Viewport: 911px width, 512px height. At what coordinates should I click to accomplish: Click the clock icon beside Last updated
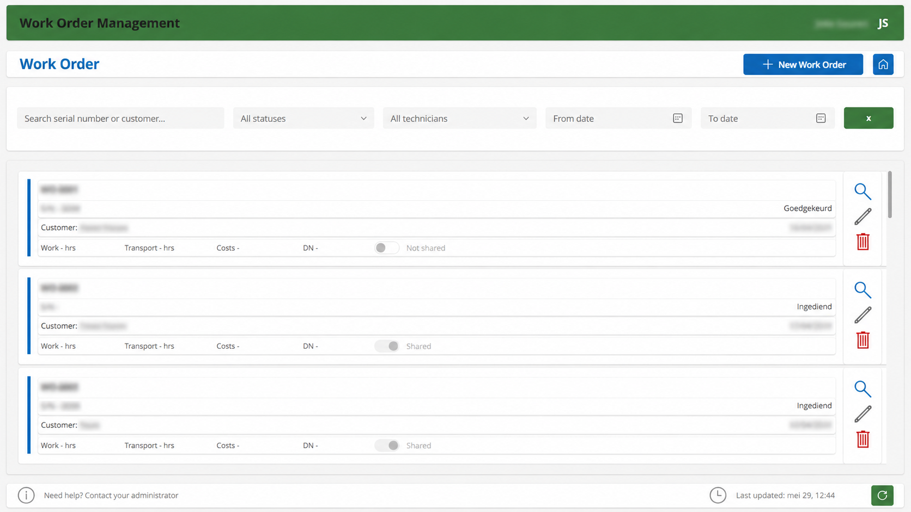pos(718,495)
